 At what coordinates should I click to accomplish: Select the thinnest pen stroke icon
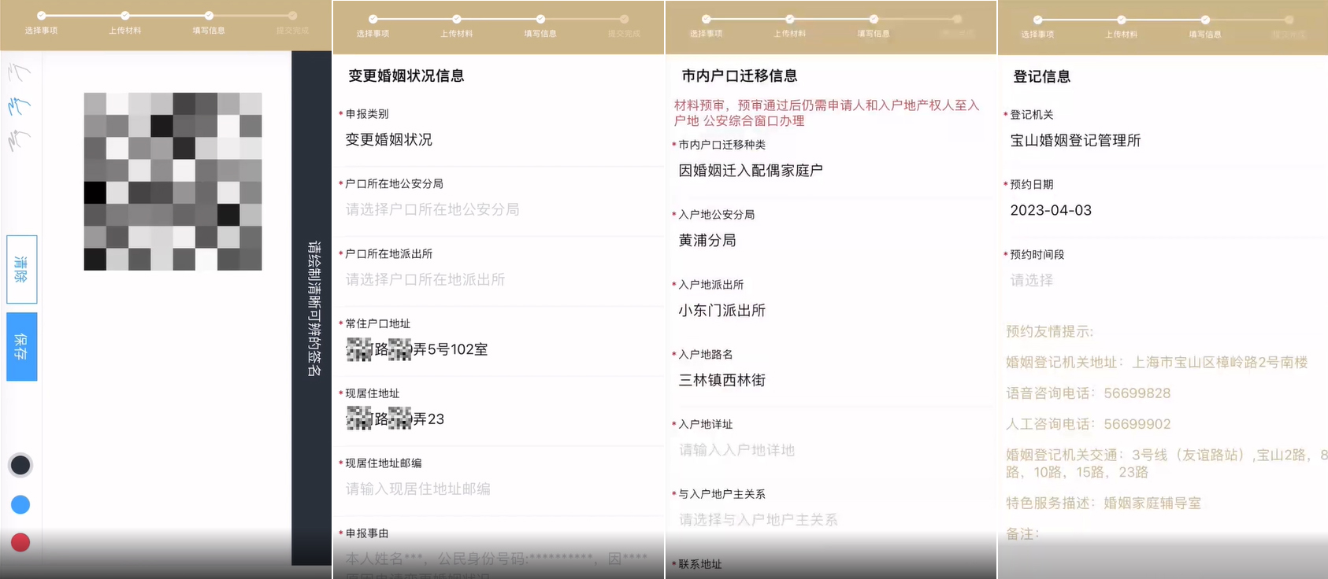click(x=20, y=72)
